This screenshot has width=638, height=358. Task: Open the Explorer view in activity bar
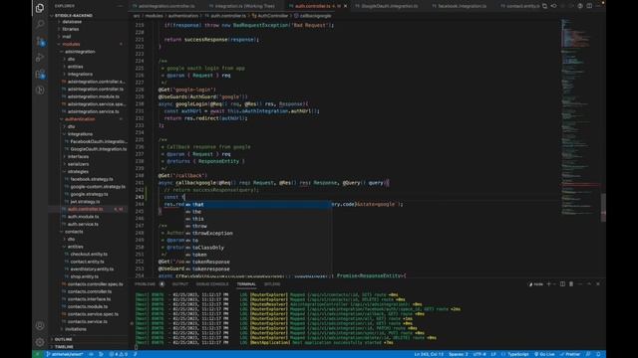(40, 8)
